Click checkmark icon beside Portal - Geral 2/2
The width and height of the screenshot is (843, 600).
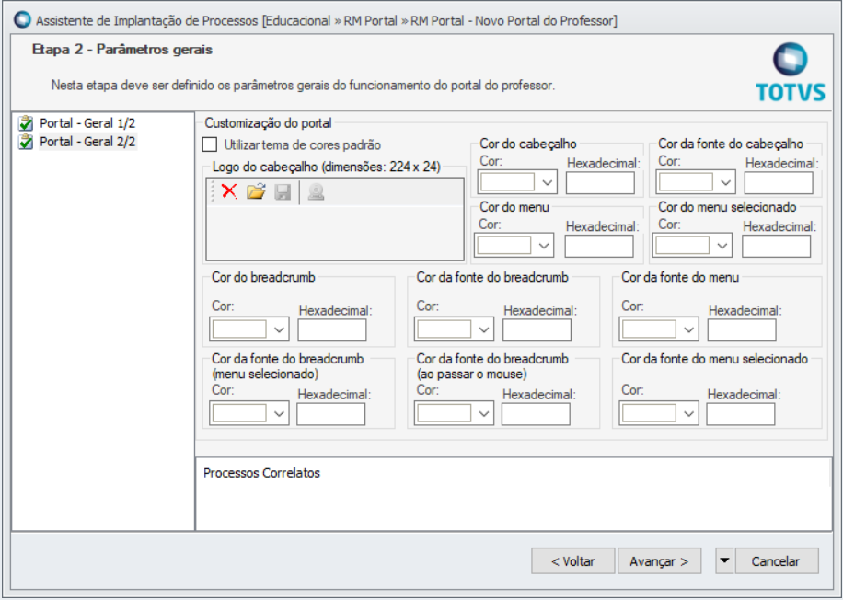point(26,142)
